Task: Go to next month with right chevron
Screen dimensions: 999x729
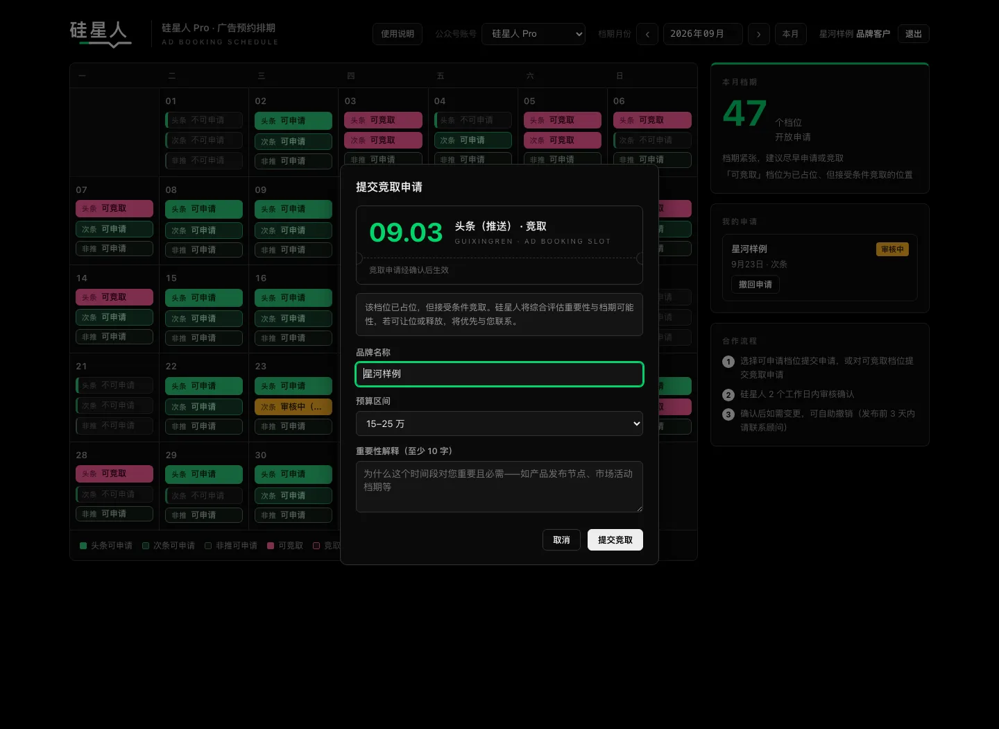Action: pyautogui.click(x=758, y=34)
